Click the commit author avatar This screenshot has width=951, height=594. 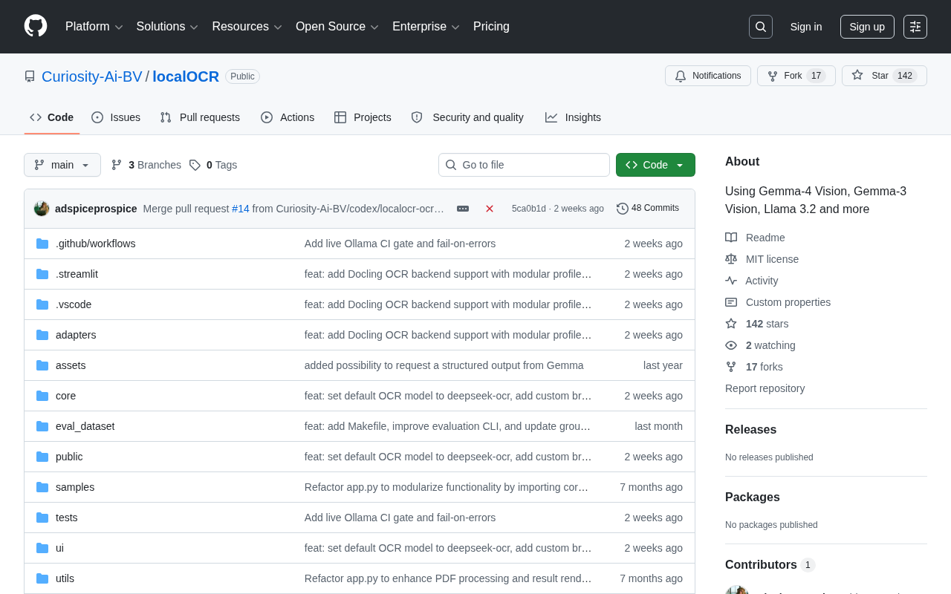coord(42,209)
